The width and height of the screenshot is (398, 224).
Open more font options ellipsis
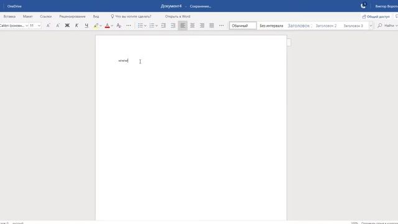(129, 26)
